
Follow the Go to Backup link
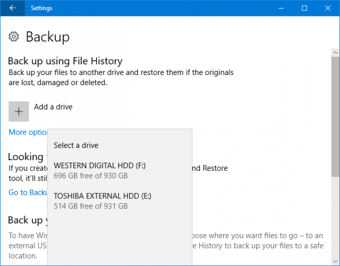tap(28, 193)
